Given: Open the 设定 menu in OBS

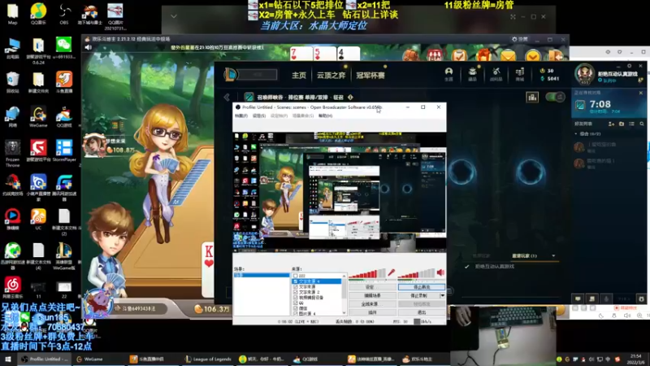Looking at the screenshot, I should 259,115.
